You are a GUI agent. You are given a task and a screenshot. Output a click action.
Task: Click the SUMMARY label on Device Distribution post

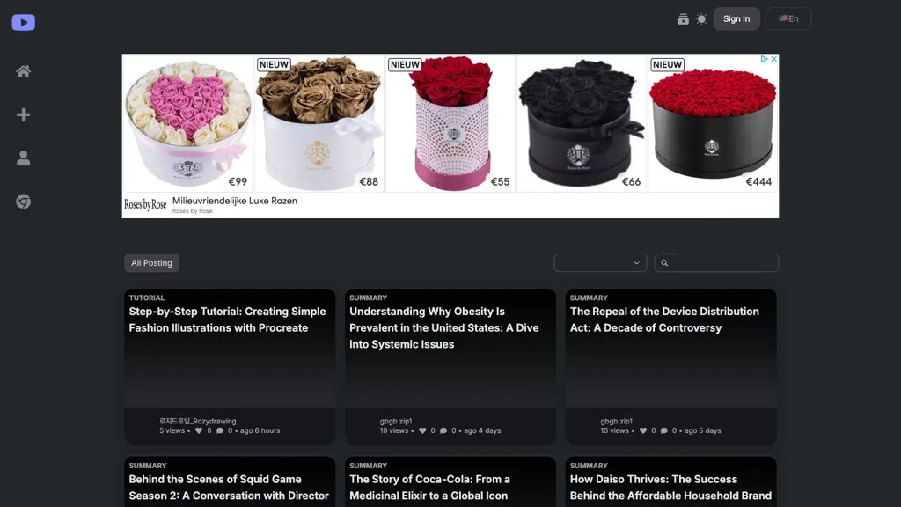pos(589,298)
